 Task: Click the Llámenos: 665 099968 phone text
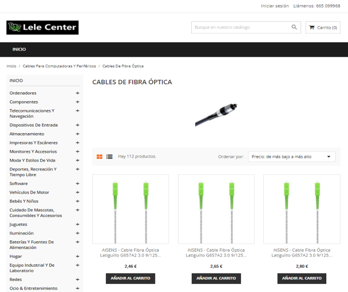[317, 6]
